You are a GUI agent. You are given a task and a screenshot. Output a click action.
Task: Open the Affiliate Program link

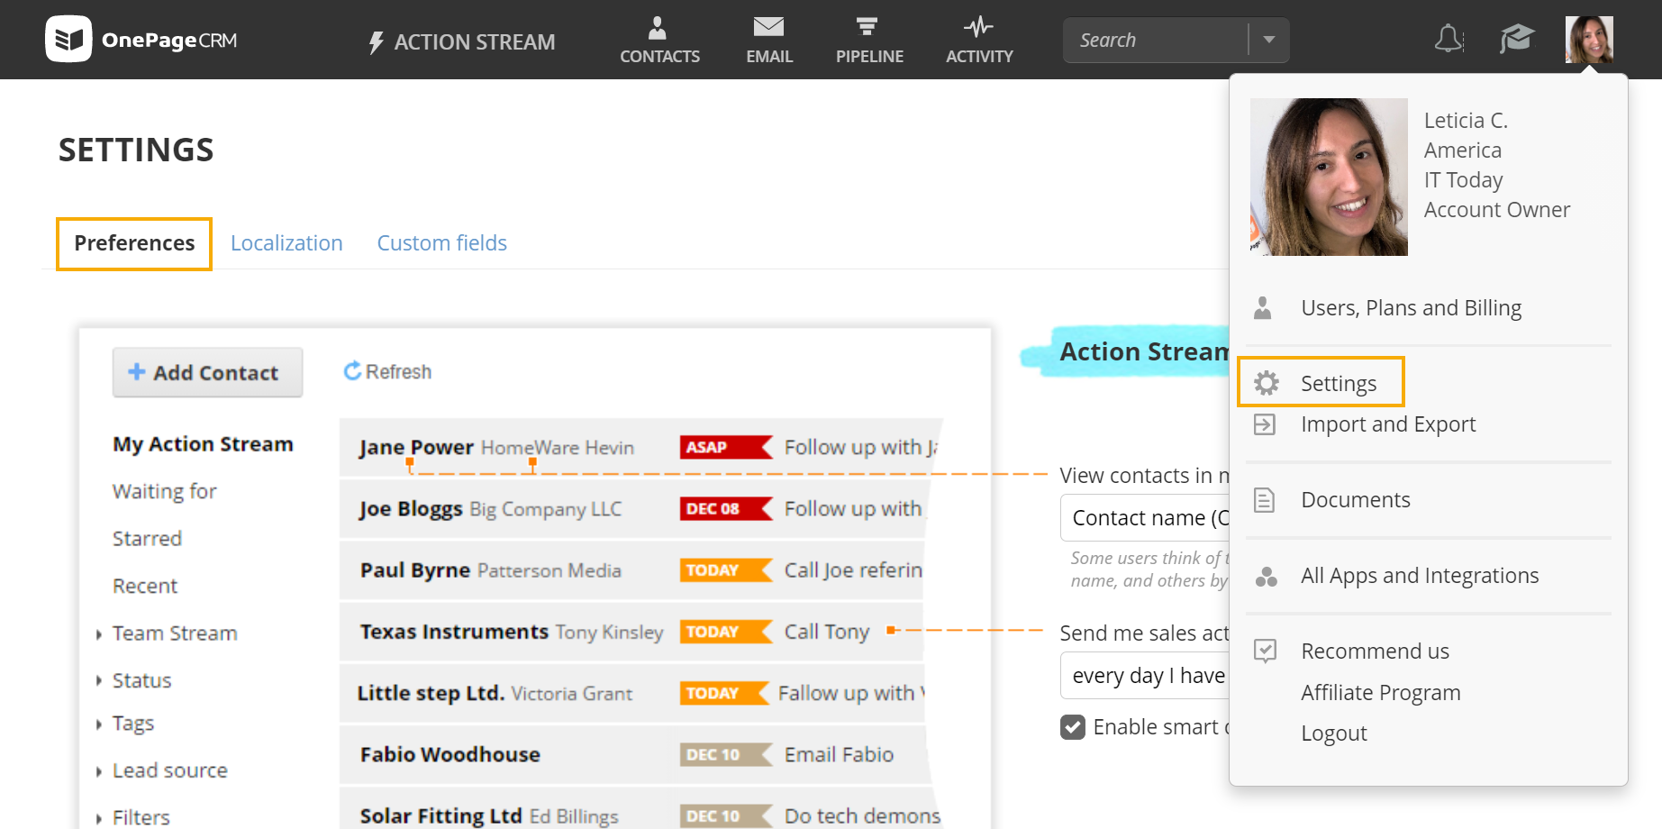point(1380,693)
